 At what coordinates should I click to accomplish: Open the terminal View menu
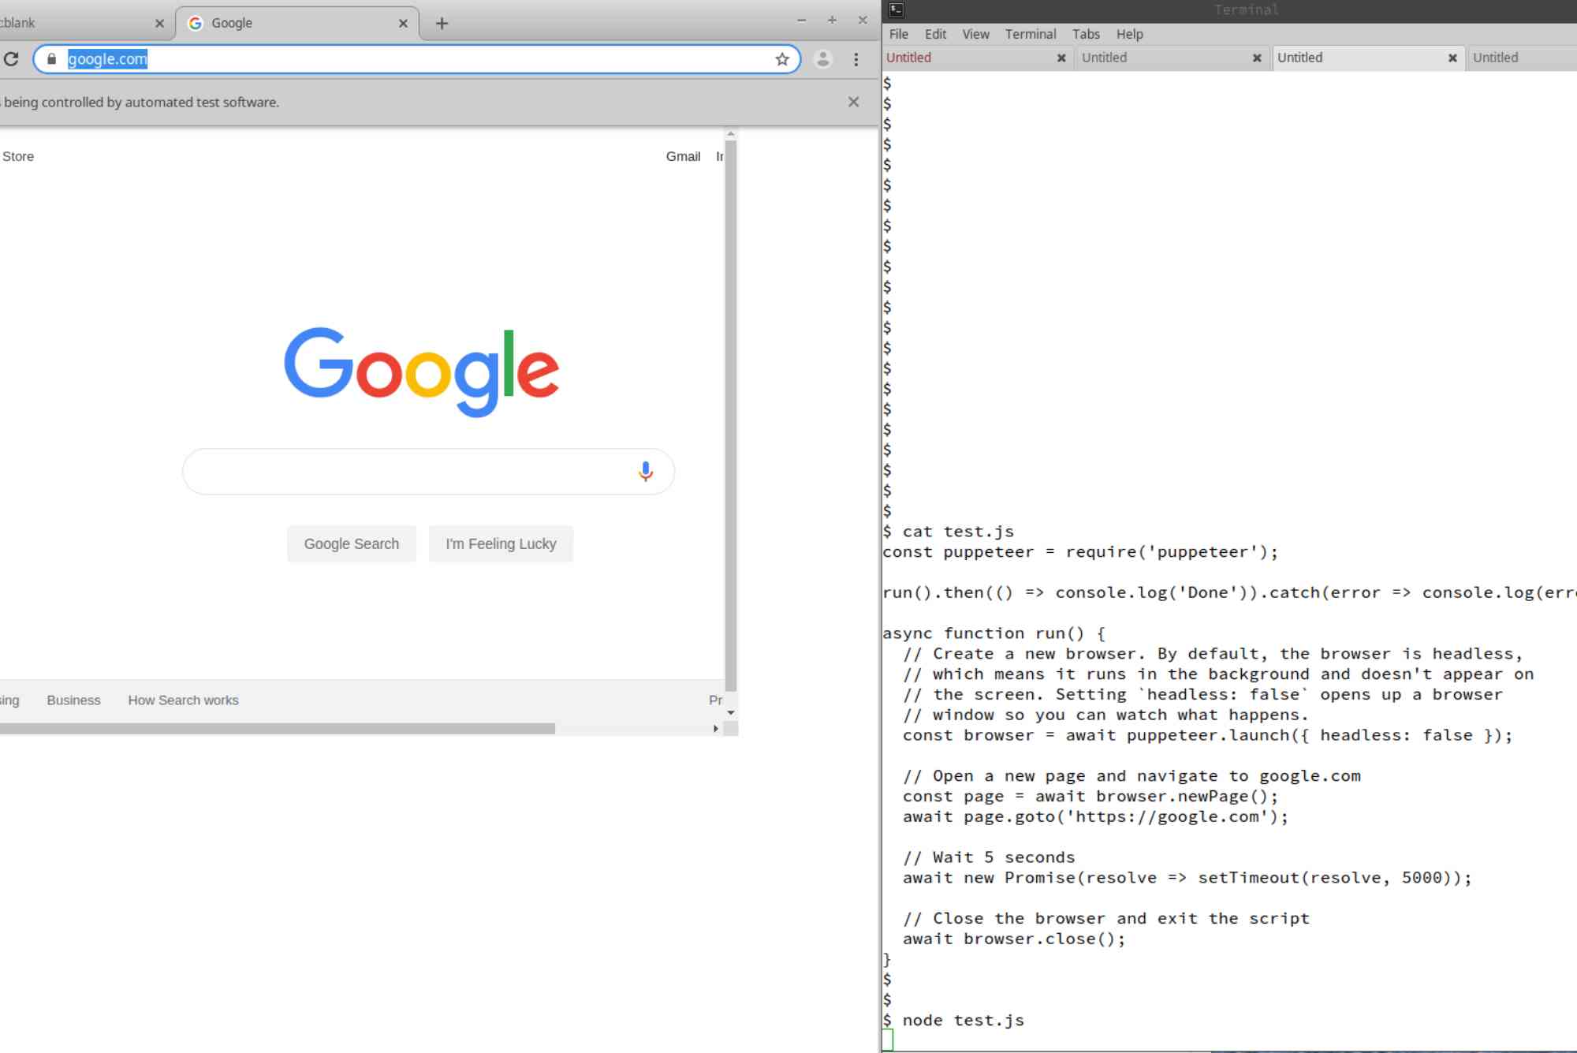point(975,34)
